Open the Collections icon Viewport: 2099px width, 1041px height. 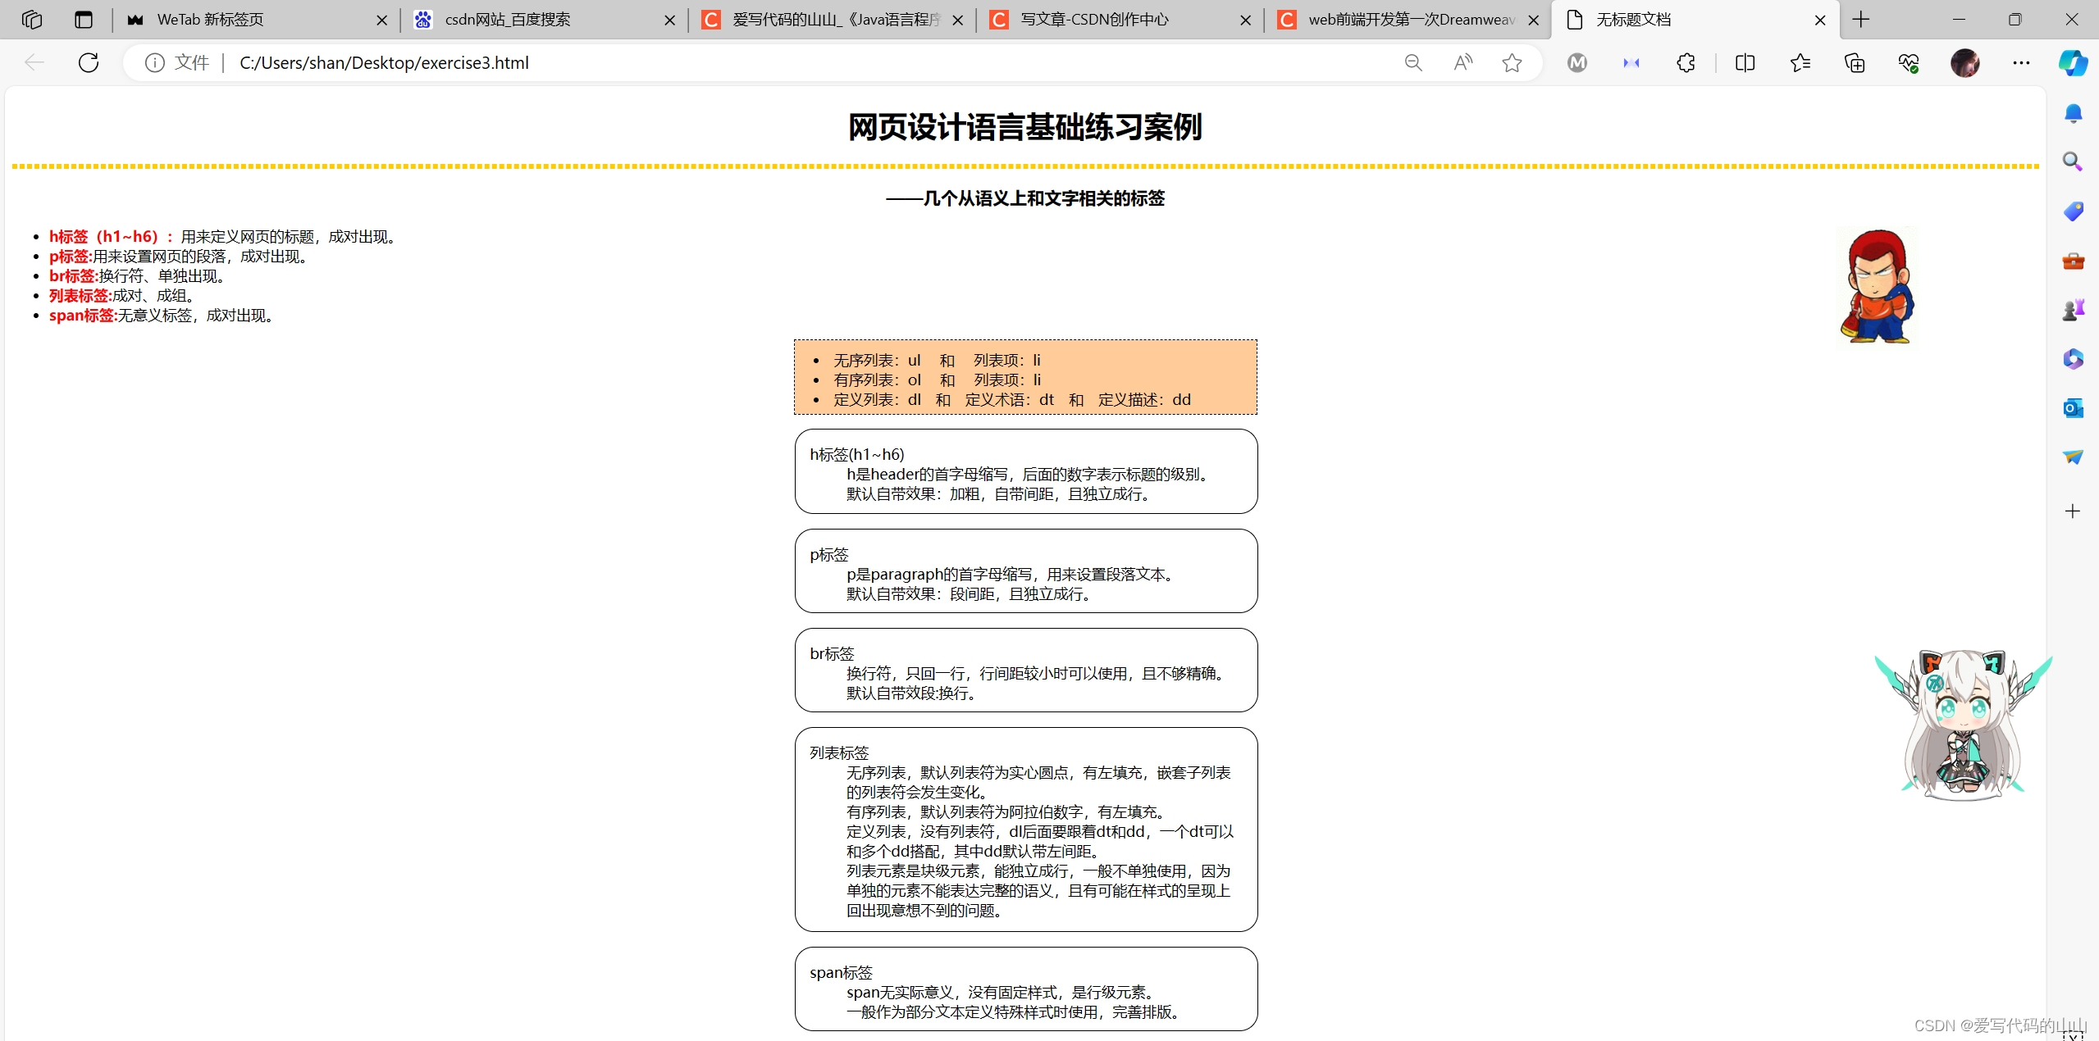click(x=1855, y=62)
